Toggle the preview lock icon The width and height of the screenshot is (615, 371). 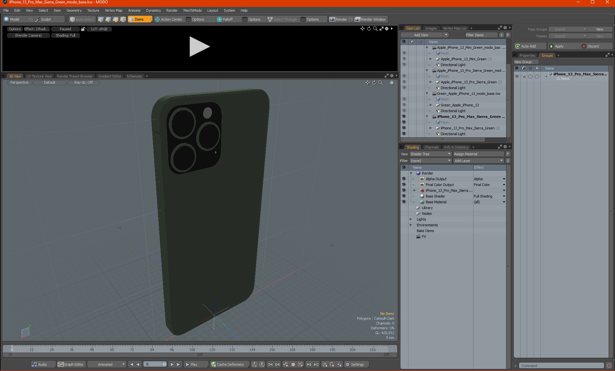click(x=83, y=29)
